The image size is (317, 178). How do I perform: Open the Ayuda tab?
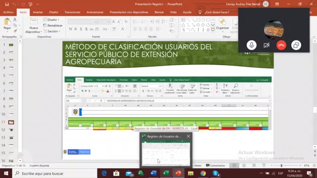point(187,12)
